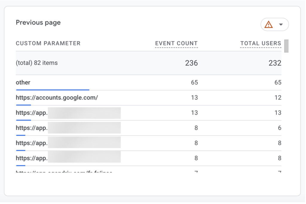
Task: Click the orange warning triangle icon
Action: coord(269,25)
